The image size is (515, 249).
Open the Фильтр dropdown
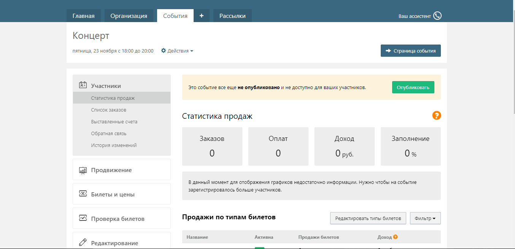(425, 218)
